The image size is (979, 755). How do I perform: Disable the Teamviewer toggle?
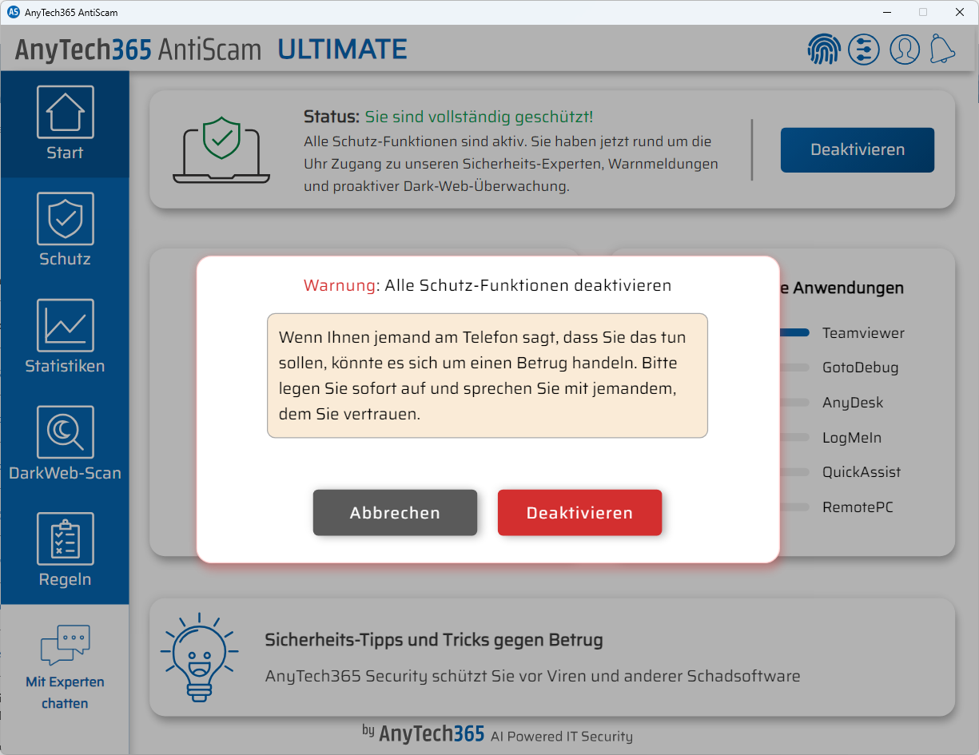click(794, 333)
